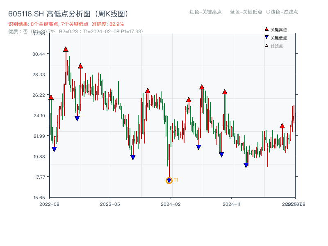The height and width of the screenshot is (246, 328).
Task: Click the blue key-low marker near 20.6 in 2022-08
Action: 54,149
